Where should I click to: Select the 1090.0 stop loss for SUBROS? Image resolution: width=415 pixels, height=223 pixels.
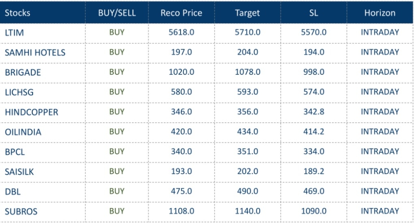[x=314, y=211]
